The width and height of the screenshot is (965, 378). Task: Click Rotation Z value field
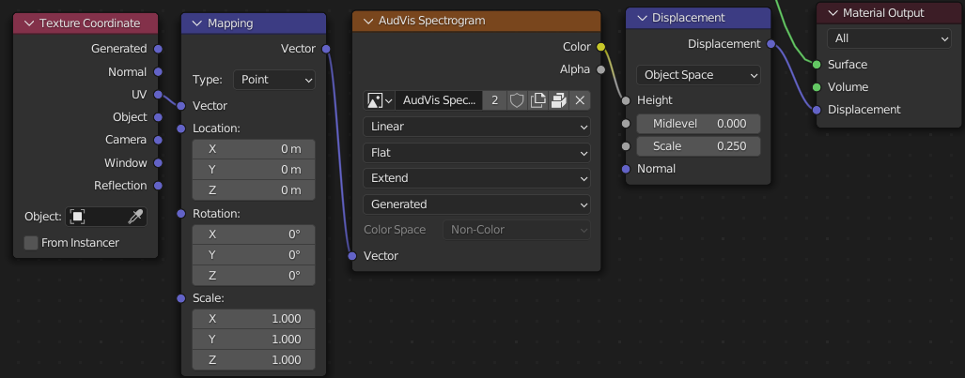click(x=254, y=276)
